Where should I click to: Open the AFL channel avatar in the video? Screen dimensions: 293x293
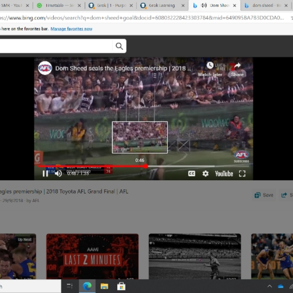(45, 68)
